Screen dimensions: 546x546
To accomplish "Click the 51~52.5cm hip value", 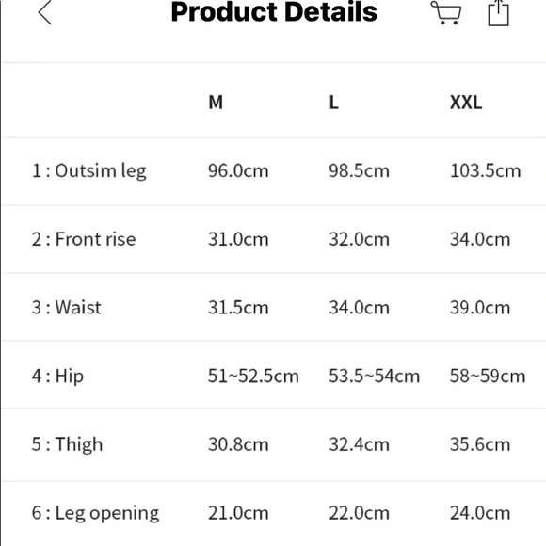I will pyautogui.click(x=253, y=377).
